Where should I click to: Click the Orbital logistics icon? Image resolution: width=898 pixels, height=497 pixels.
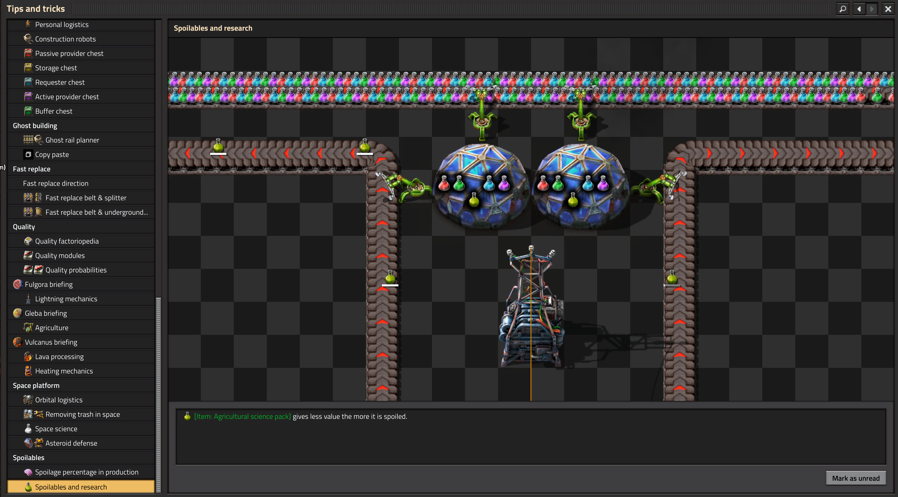[x=28, y=400]
